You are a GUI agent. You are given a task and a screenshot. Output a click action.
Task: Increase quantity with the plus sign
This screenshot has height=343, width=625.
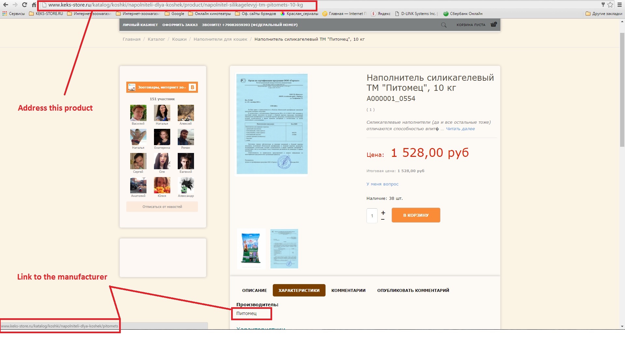click(x=383, y=213)
